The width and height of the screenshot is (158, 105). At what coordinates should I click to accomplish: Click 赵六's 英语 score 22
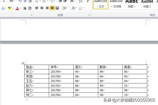[135, 86]
